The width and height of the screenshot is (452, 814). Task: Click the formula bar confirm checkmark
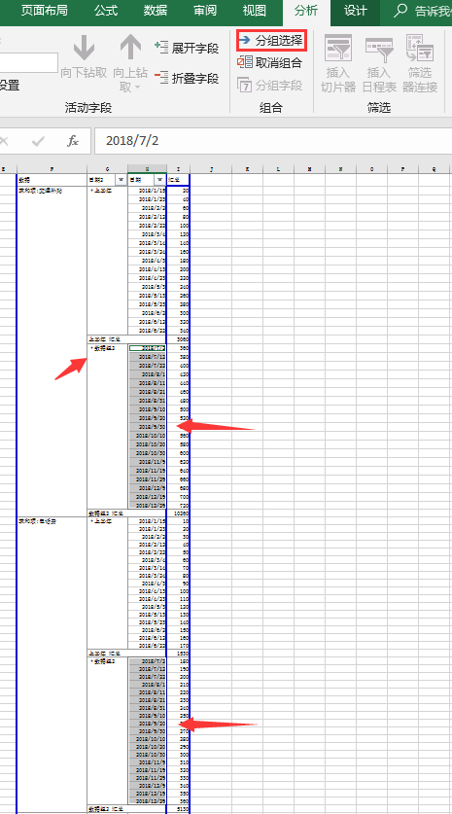click(x=38, y=141)
